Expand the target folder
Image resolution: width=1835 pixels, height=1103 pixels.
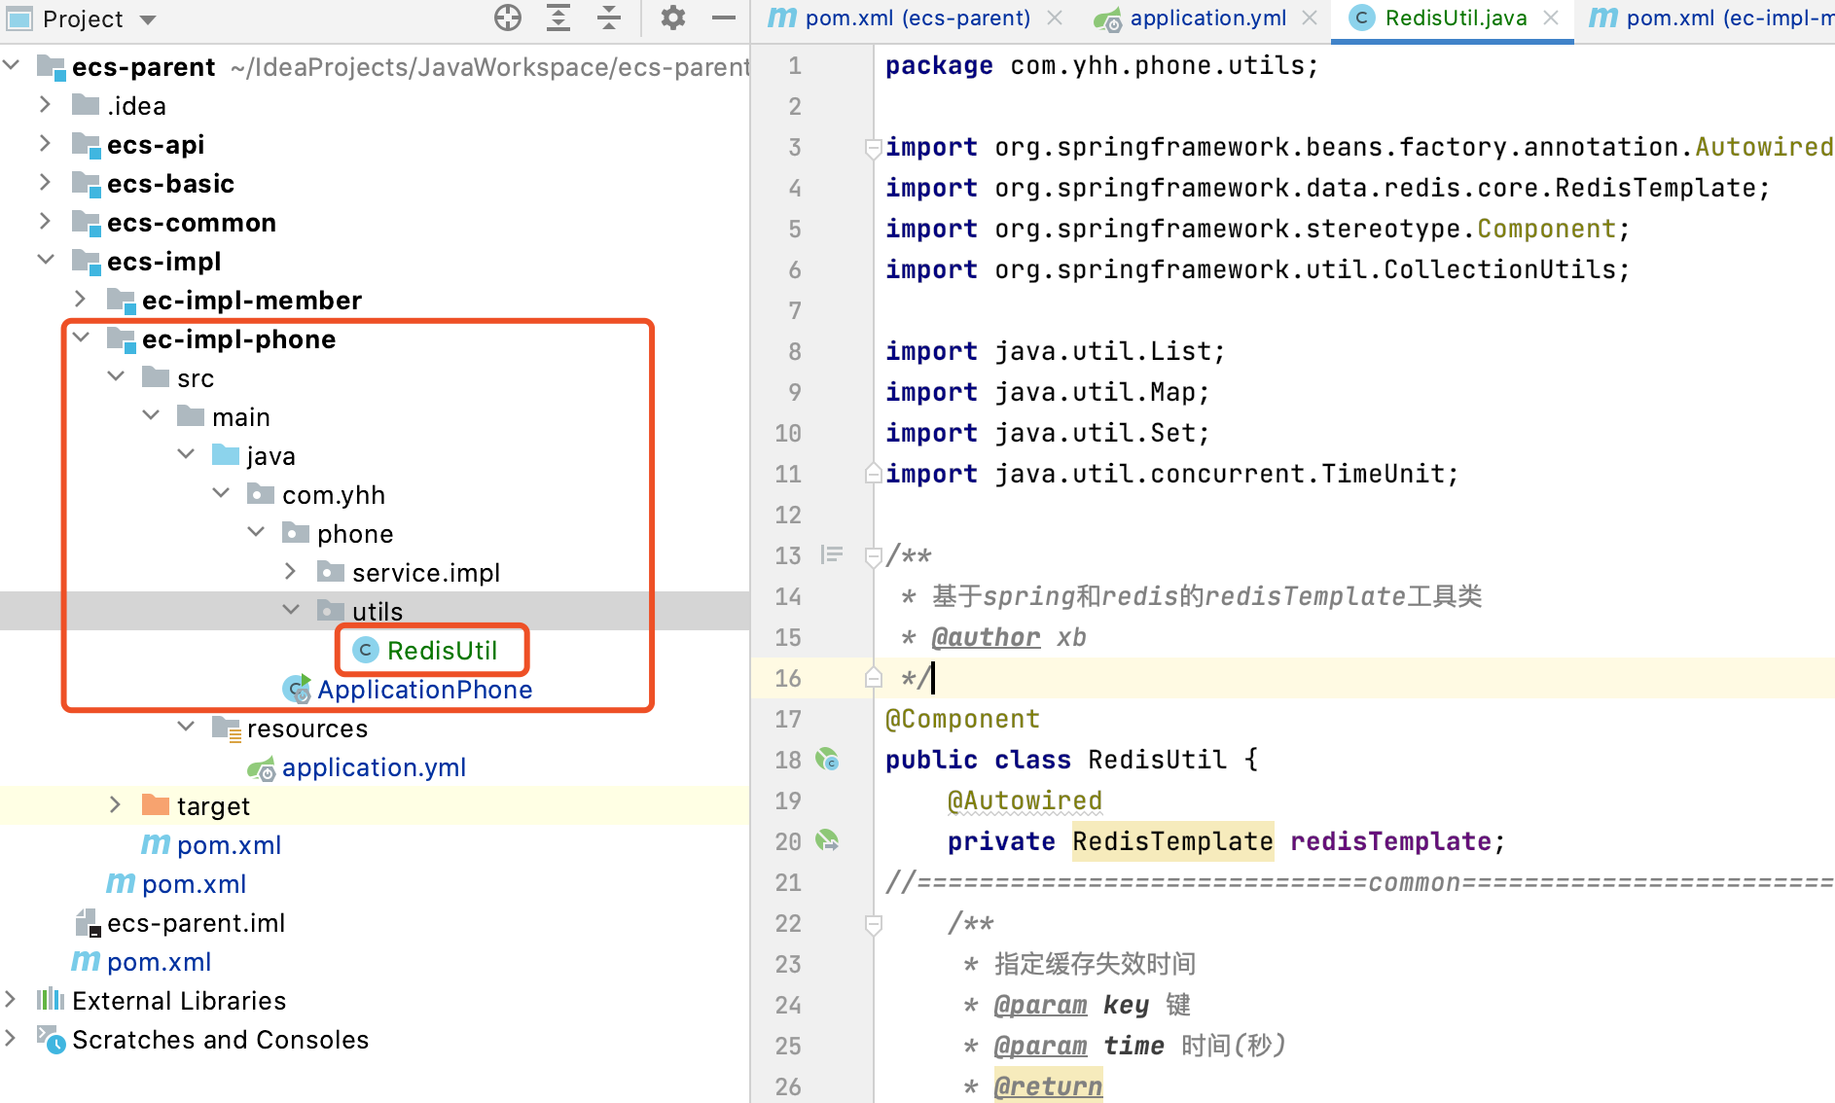point(116,804)
